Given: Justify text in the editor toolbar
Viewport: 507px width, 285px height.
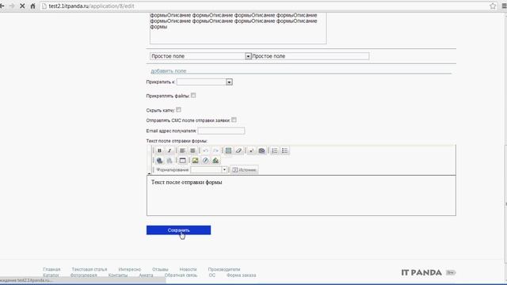Looking at the screenshot, I should pos(193,150).
